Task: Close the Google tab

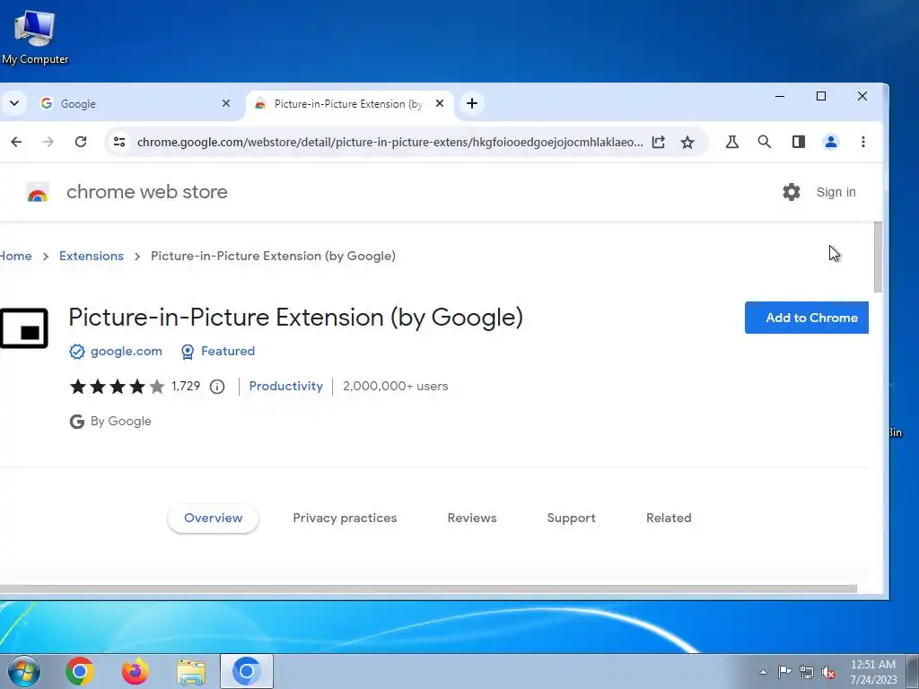Action: coord(226,104)
